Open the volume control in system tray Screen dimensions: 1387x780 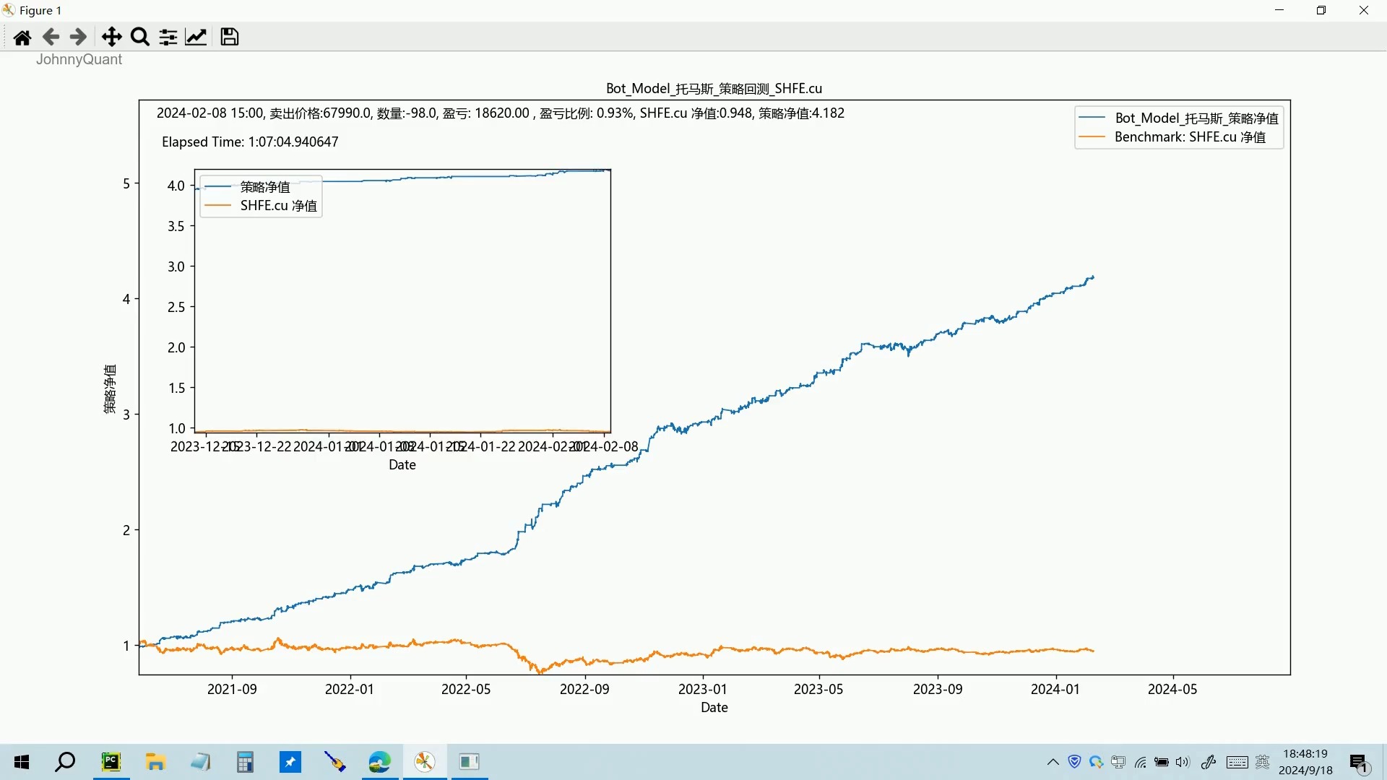(x=1183, y=762)
